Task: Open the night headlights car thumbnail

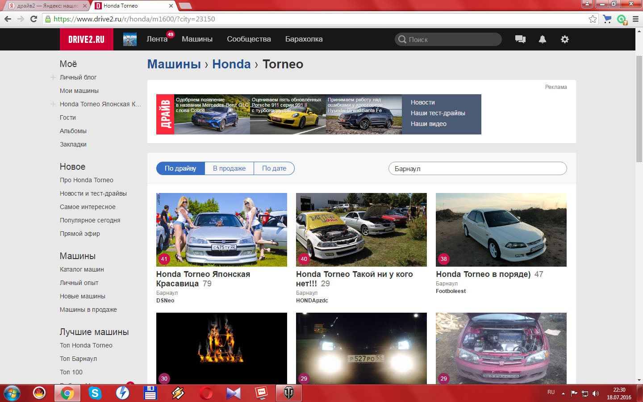Action: click(x=361, y=348)
